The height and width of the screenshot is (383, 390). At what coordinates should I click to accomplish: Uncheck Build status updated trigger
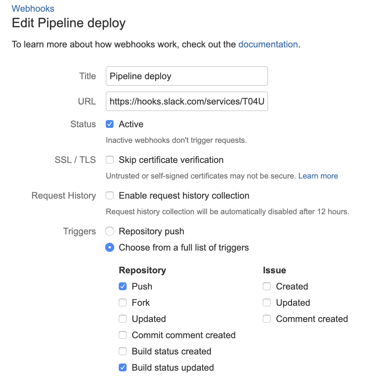coord(123,367)
